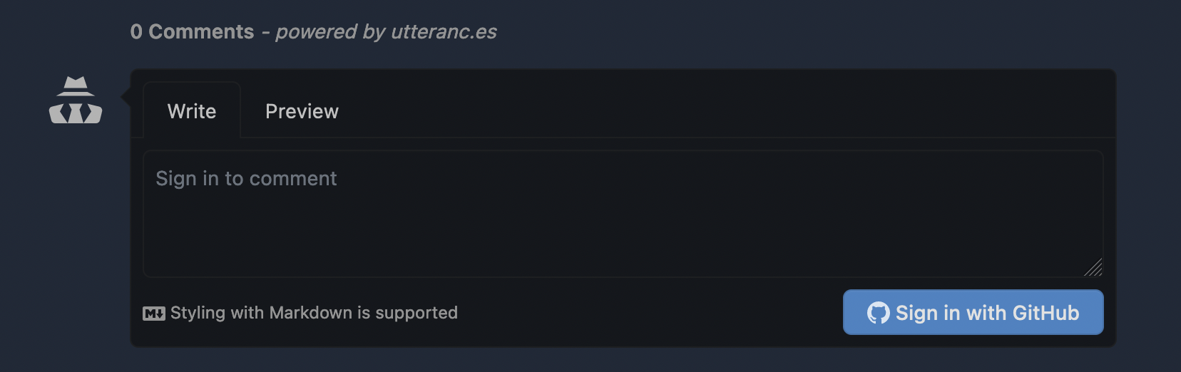The image size is (1181, 372).
Task: Click the speech-bubble pointer beside the avatar
Action: (x=126, y=96)
